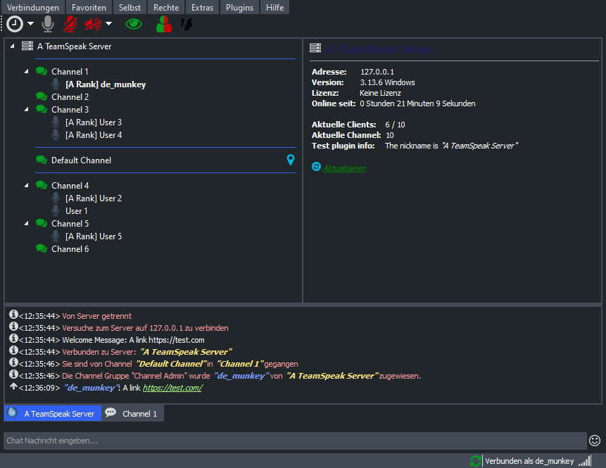606x468 pixels.
Task: Open the Verbindungen menu
Action: [33, 7]
